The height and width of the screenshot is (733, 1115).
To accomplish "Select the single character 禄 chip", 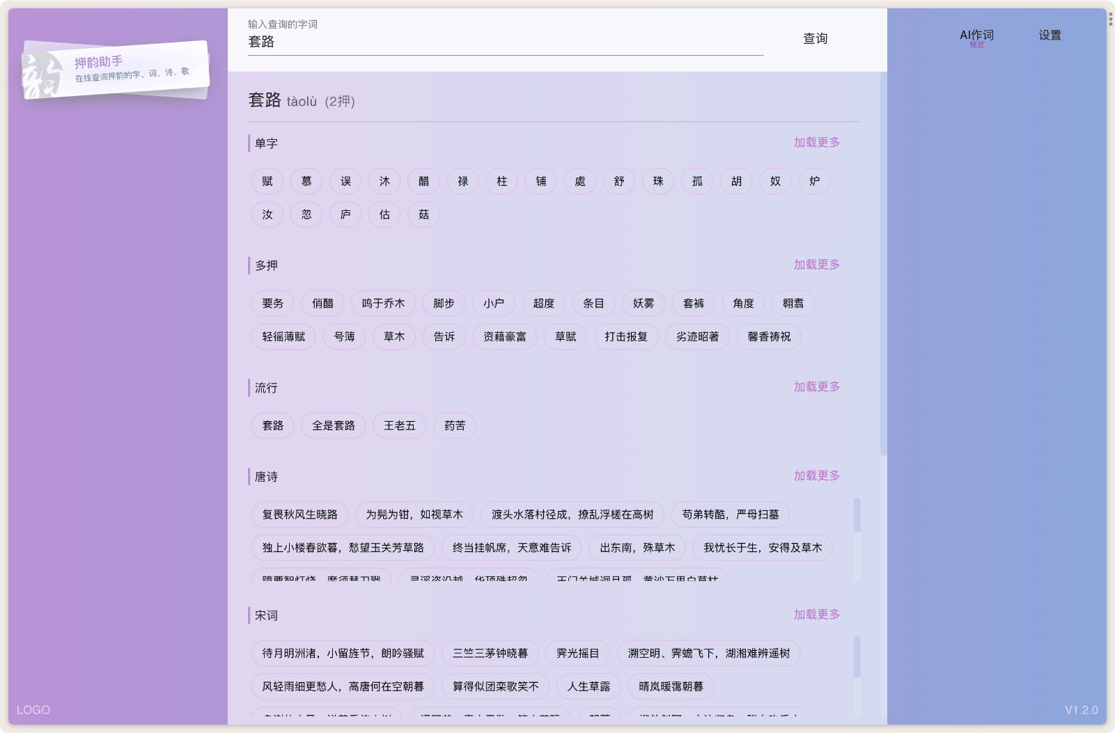I will (x=462, y=182).
